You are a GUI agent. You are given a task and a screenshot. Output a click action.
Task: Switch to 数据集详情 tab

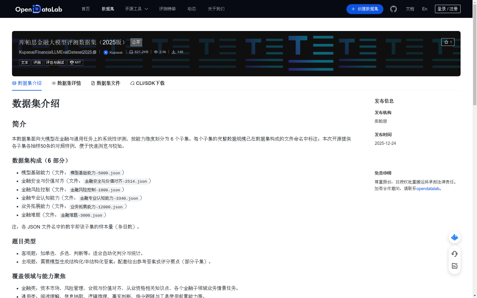66,83
